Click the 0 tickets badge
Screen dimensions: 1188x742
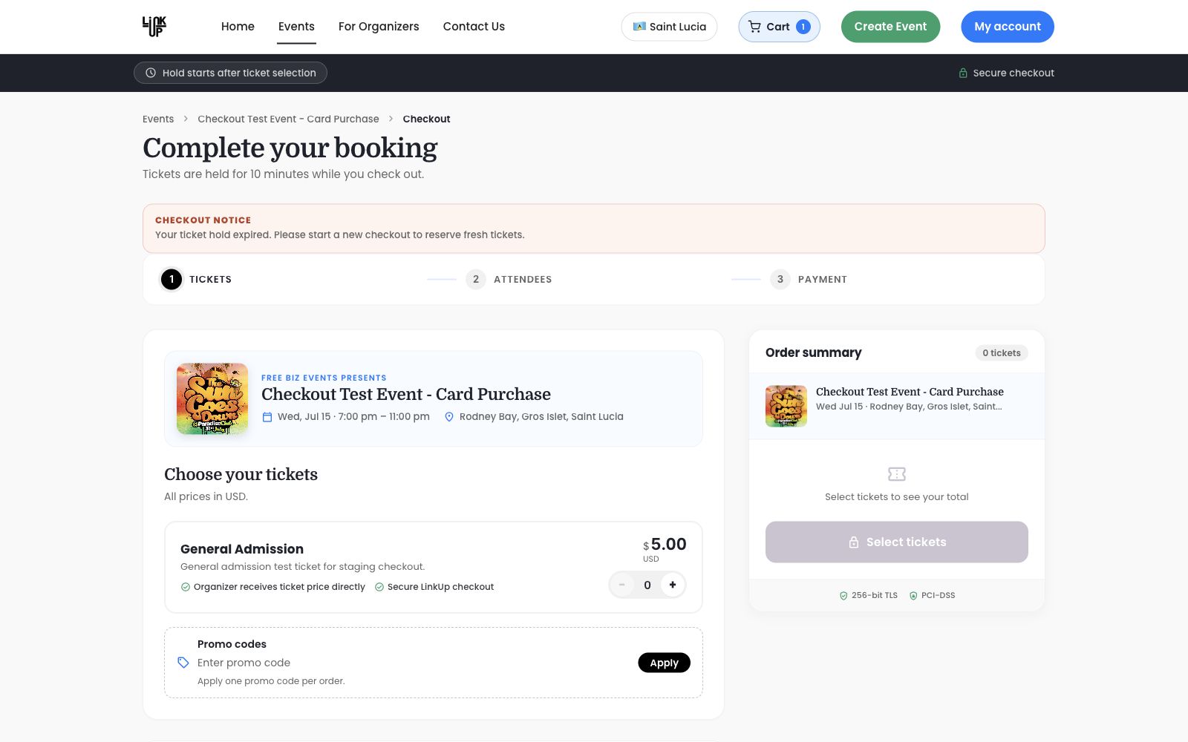click(1002, 353)
